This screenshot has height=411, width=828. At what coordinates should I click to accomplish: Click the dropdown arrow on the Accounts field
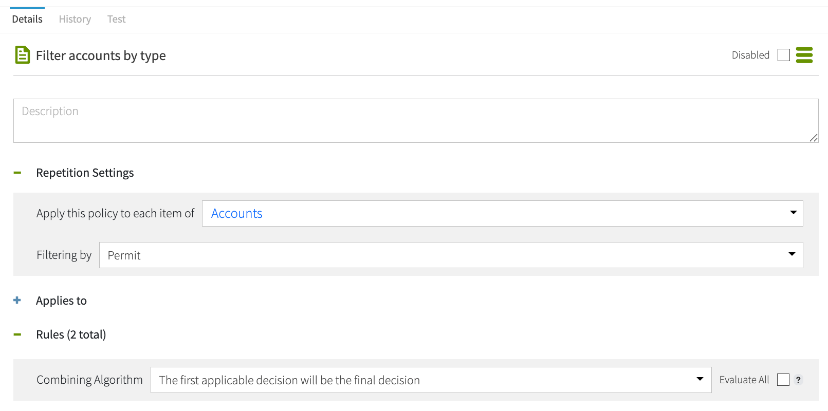click(x=793, y=213)
